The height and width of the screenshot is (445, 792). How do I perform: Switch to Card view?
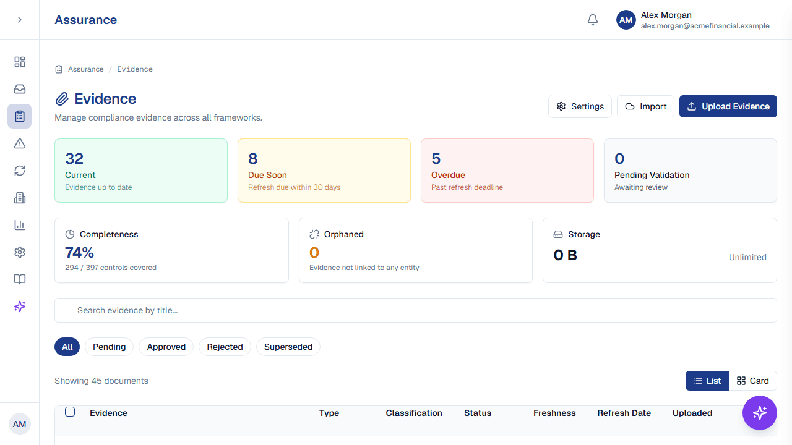click(753, 381)
